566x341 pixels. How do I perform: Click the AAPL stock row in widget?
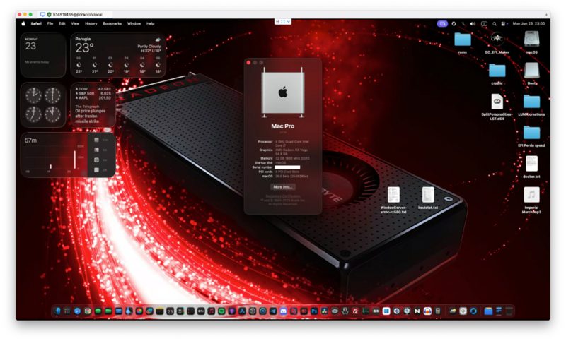pyautogui.click(x=93, y=98)
